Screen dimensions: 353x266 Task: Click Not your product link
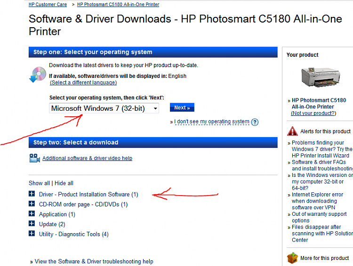(x=313, y=113)
